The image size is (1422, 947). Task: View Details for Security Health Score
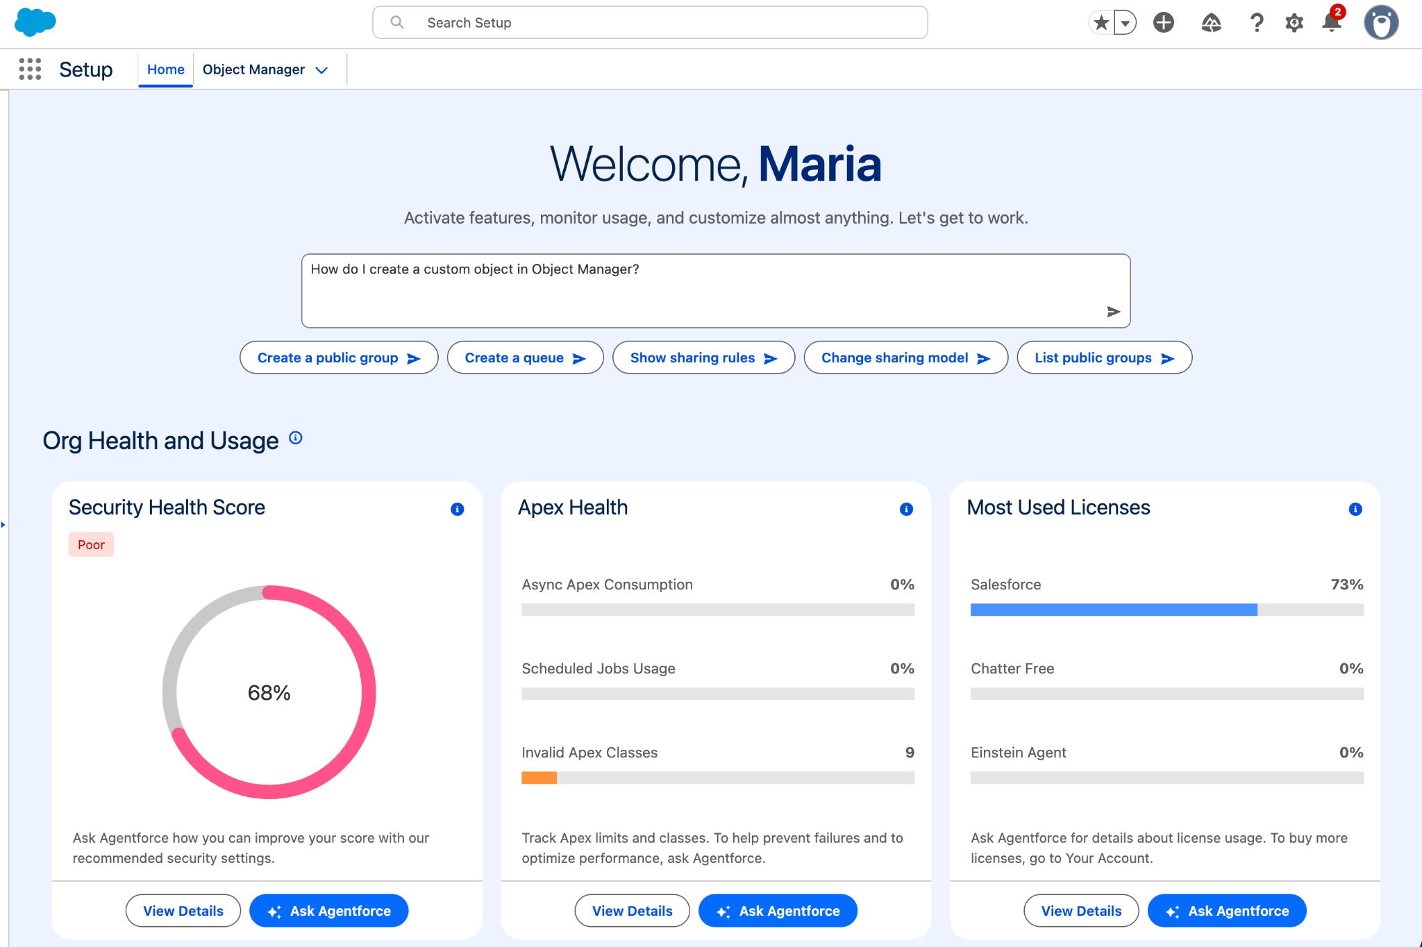click(x=183, y=911)
